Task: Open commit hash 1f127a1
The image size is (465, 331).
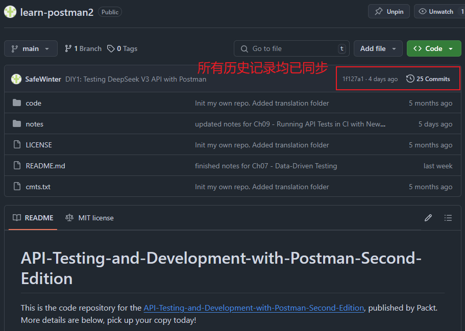Action: click(353, 79)
